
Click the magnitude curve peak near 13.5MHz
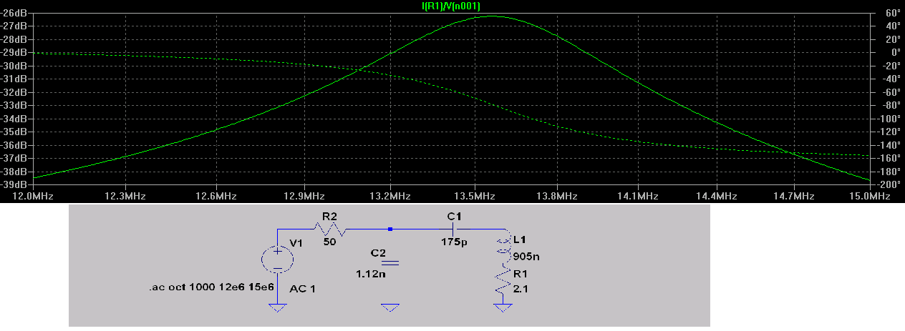click(493, 16)
